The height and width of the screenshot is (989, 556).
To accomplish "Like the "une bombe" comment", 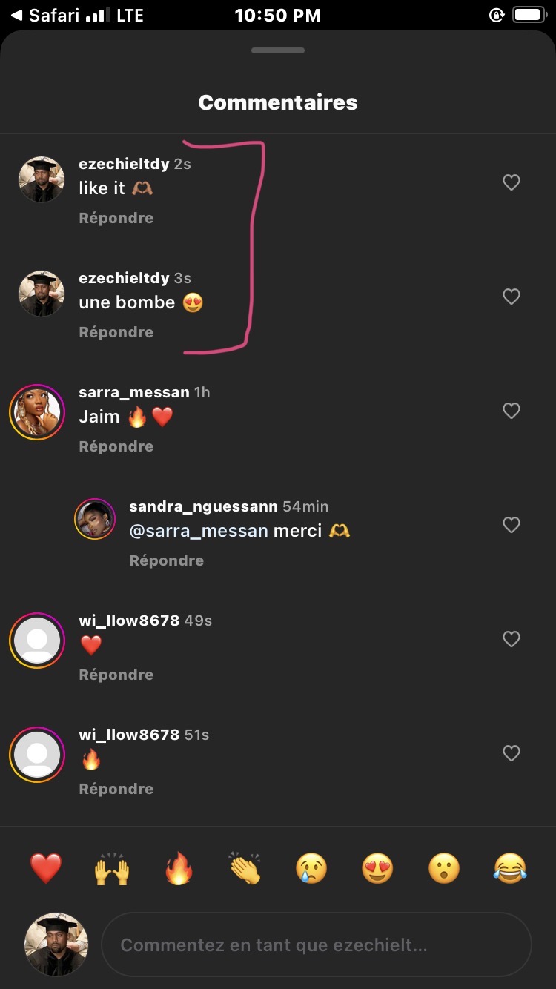I will tap(512, 297).
